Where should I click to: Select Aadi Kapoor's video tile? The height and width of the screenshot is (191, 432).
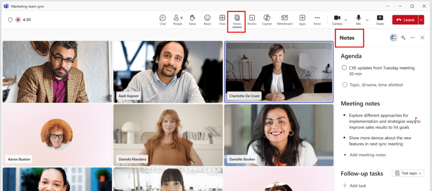click(x=168, y=72)
